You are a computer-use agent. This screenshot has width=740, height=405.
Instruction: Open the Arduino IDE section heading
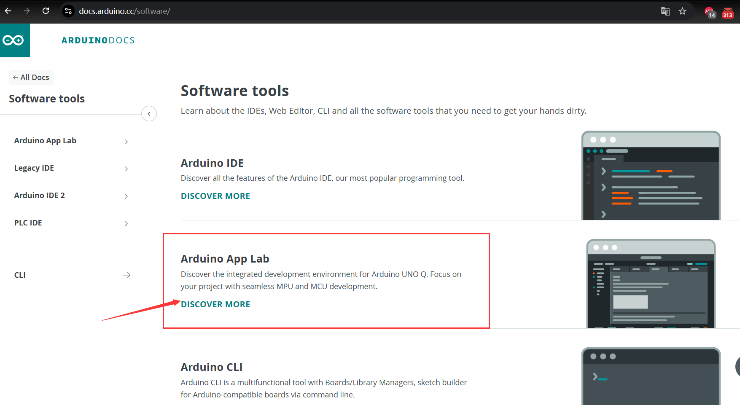click(213, 163)
